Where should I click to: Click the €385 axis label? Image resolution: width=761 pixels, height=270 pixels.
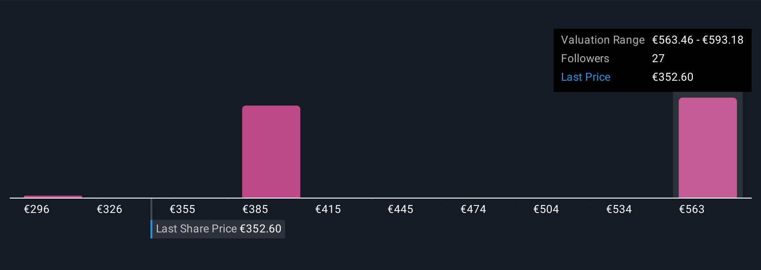[255, 209]
